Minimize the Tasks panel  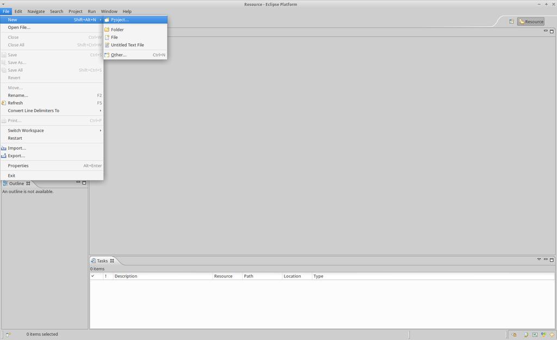tap(546, 259)
